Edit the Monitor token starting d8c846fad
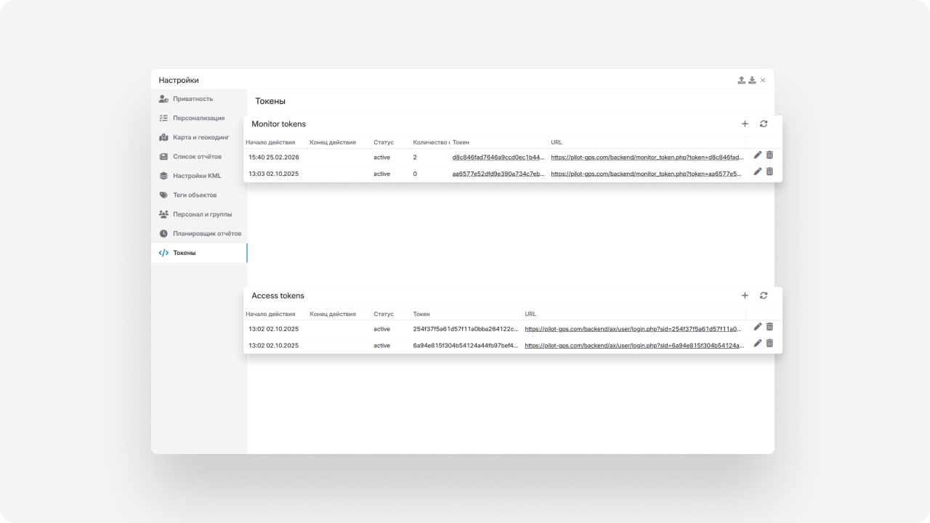 [758, 155]
